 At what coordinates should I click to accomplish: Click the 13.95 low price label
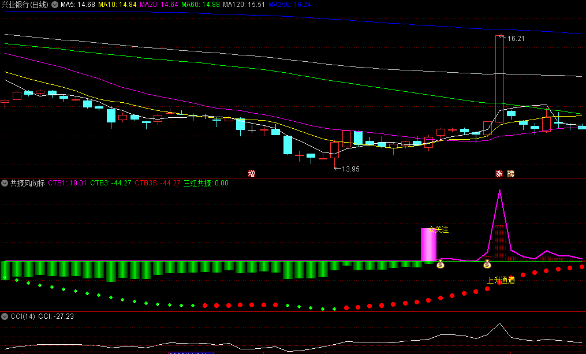pos(350,169)
